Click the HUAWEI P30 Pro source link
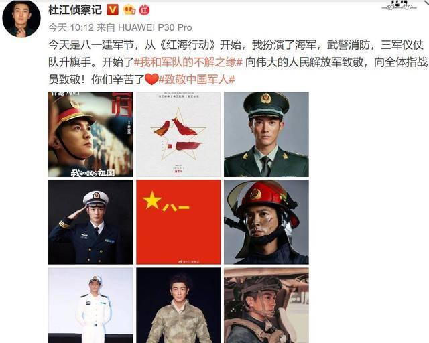The height and width of the screenshot is (343, 429). [x=155, y=27]
